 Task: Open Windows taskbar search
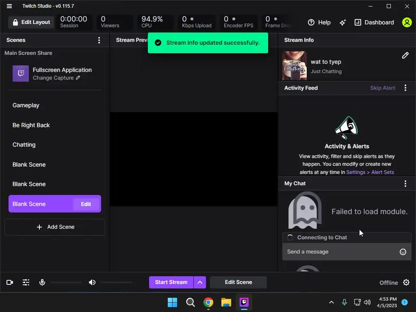tap(190, 302)
